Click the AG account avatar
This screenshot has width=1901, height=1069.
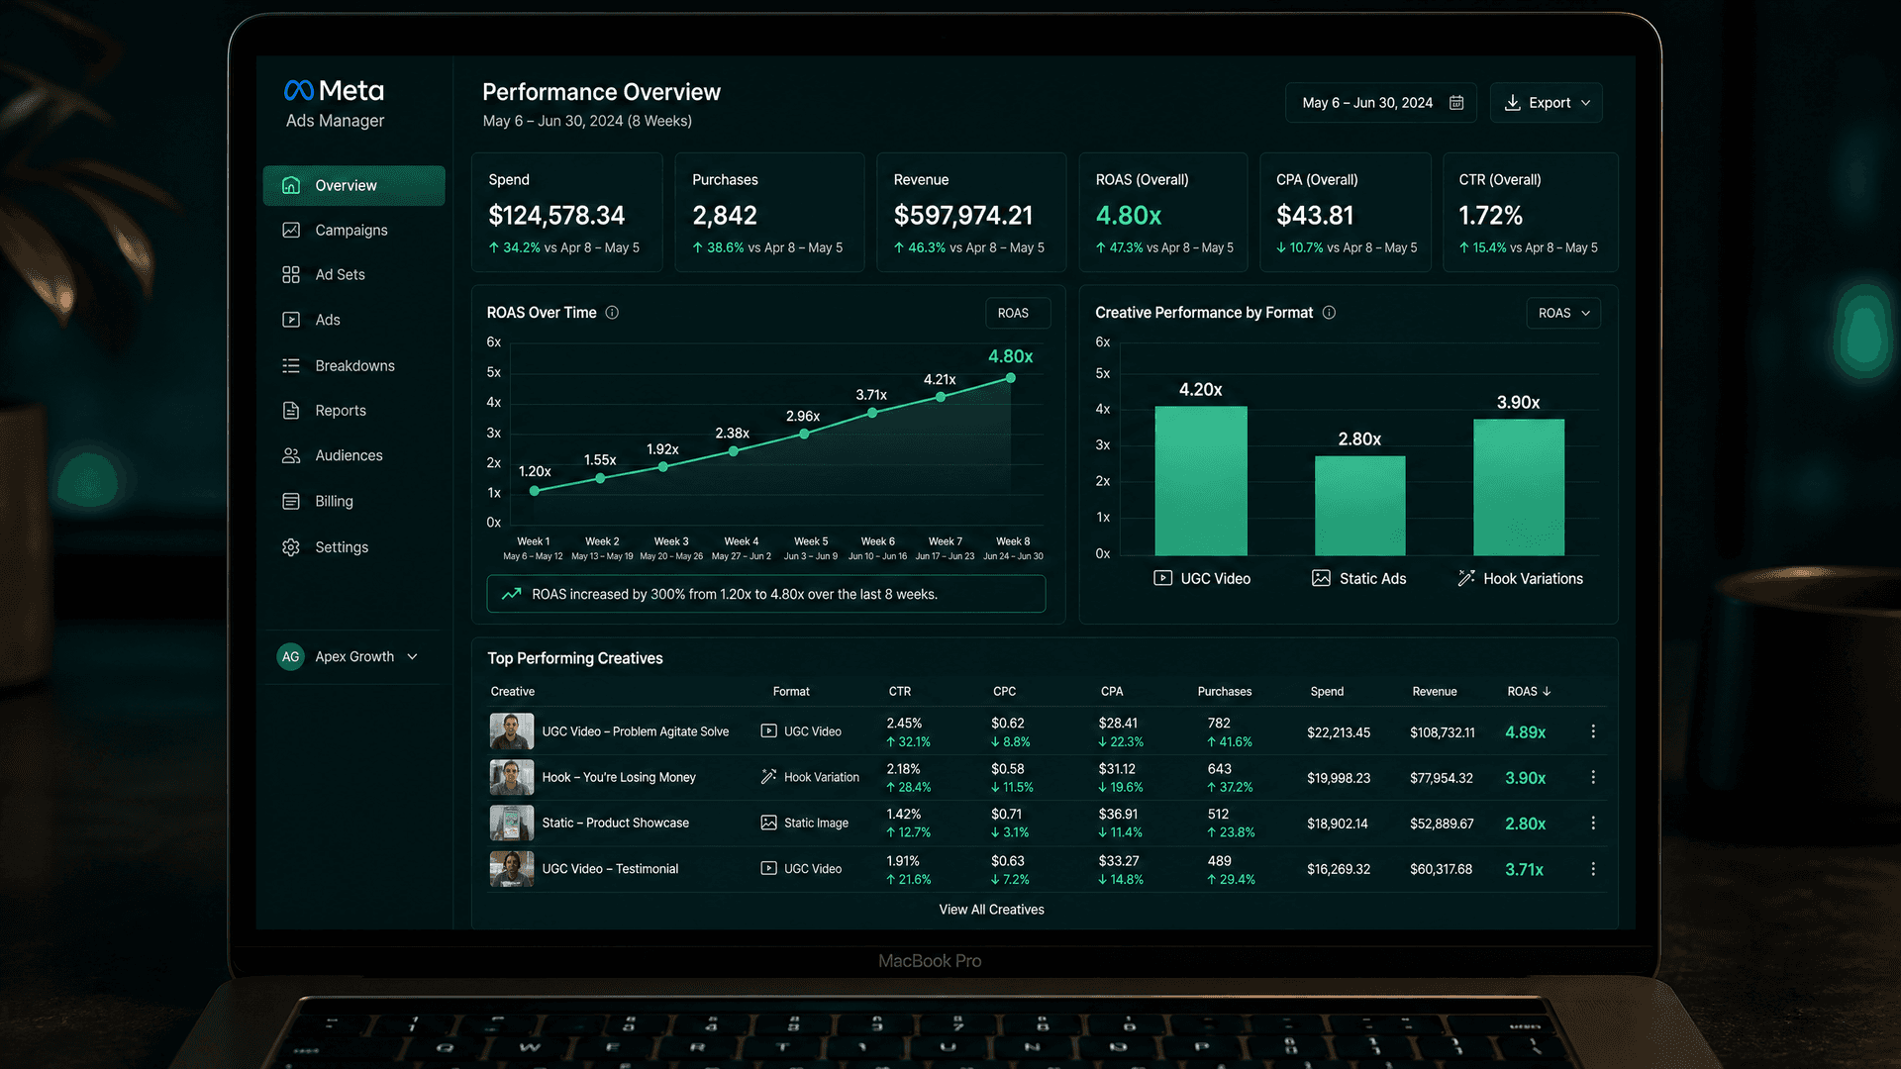[x=290, y=656]
